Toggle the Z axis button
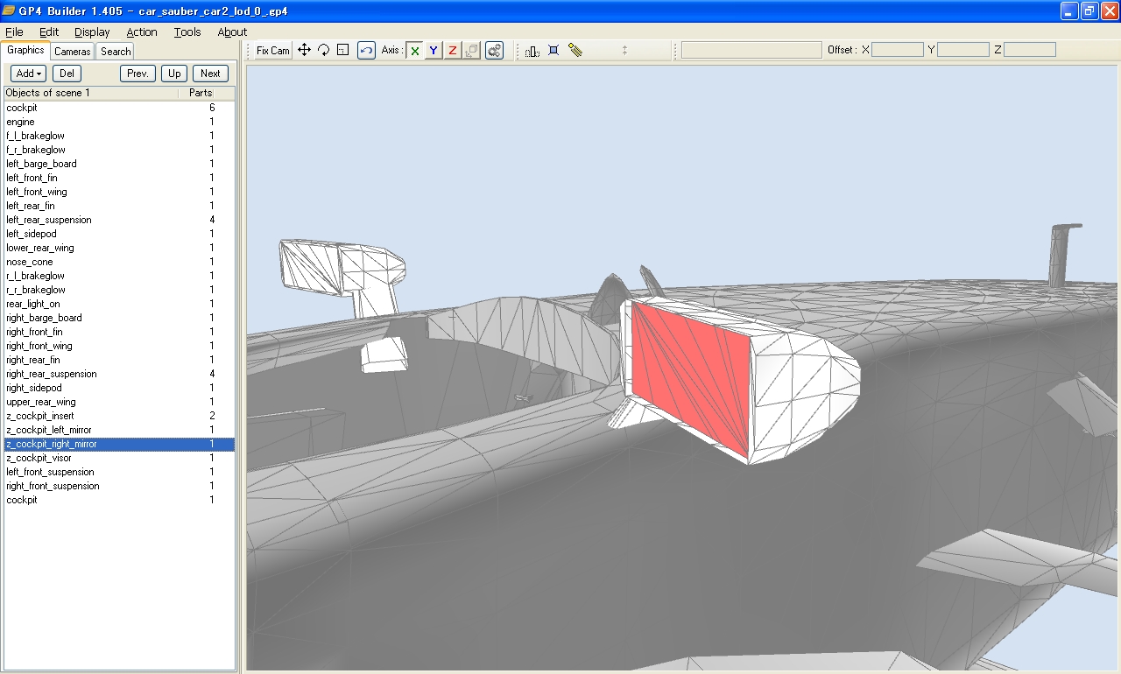1121x674 pixels. (452, 50)
